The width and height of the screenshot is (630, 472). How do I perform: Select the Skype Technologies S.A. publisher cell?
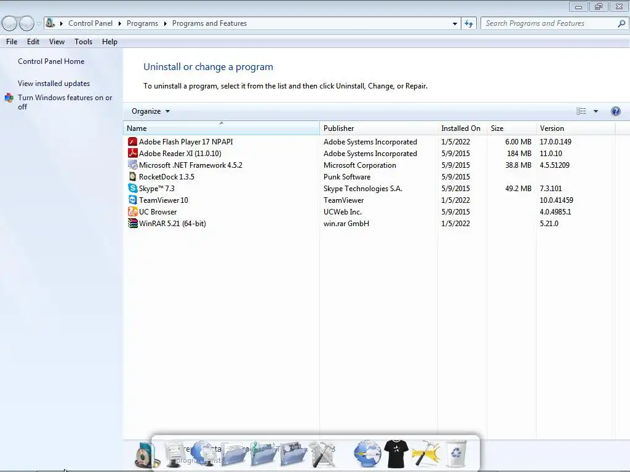pyautogui.click(x=363, y=188)
